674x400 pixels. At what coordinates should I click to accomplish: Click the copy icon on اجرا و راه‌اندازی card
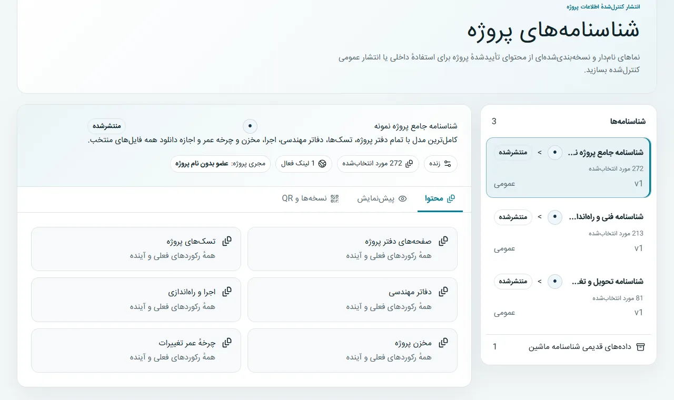point(227,292)
